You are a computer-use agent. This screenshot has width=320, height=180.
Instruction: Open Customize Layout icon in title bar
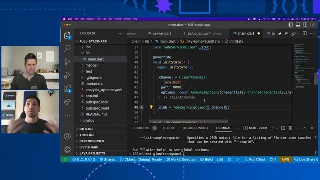coord(312,25)
